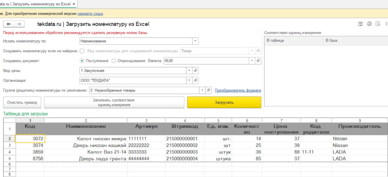
Task: Click the В базе column header
Action: 355,41
